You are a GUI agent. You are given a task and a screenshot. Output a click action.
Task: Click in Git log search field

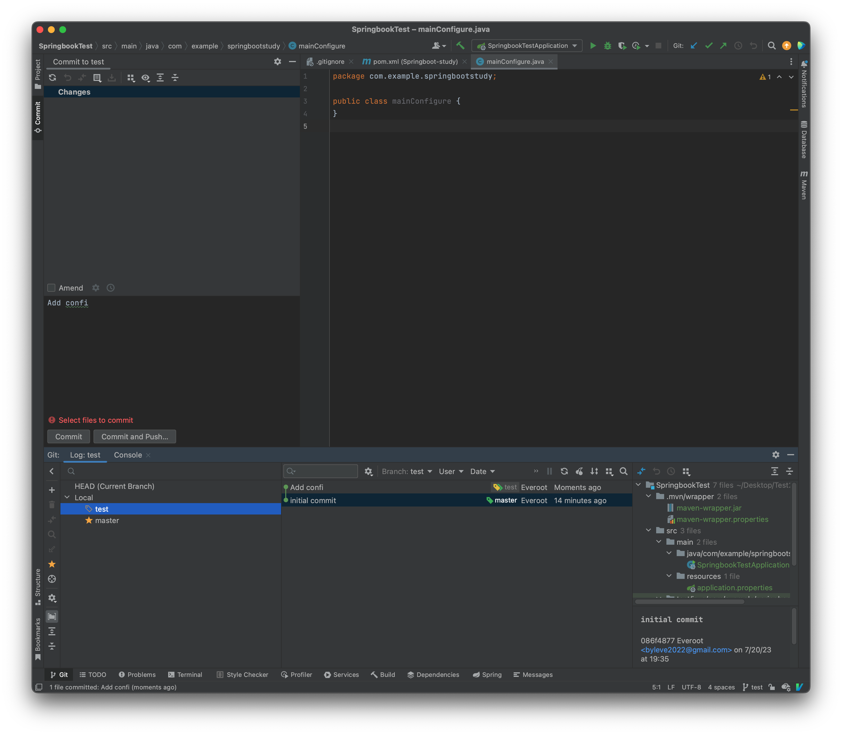(x=320, y=471)
